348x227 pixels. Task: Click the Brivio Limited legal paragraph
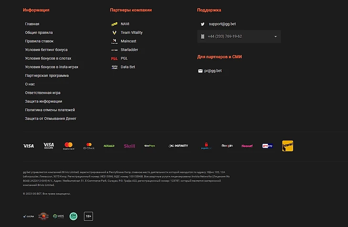[126, 179]
